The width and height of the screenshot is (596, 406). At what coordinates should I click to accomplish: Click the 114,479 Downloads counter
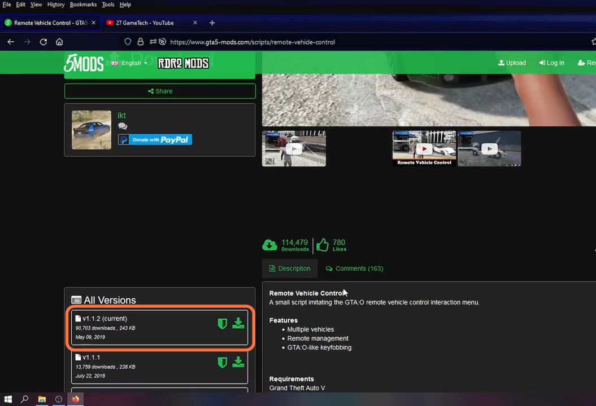(x=295, y=245)
